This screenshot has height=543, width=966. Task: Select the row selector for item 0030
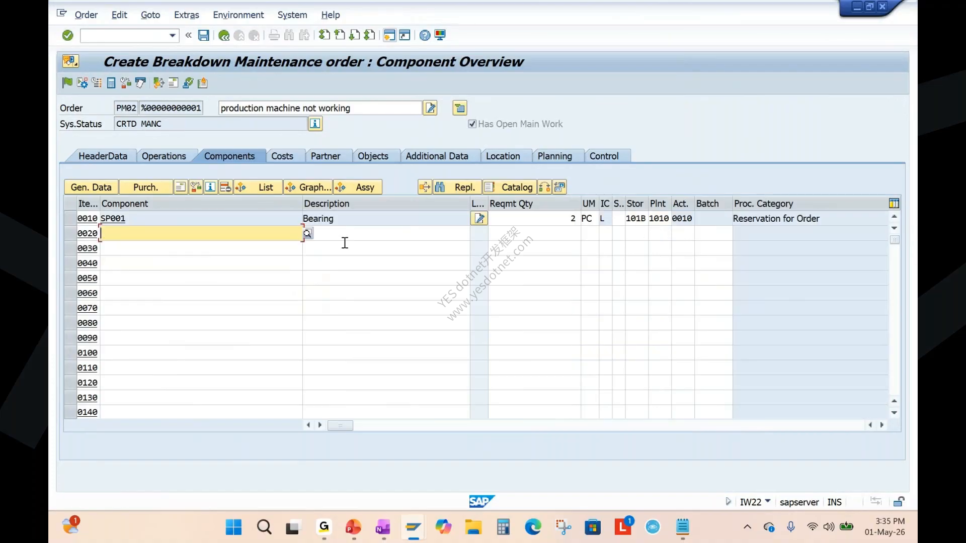click(70, 248)
